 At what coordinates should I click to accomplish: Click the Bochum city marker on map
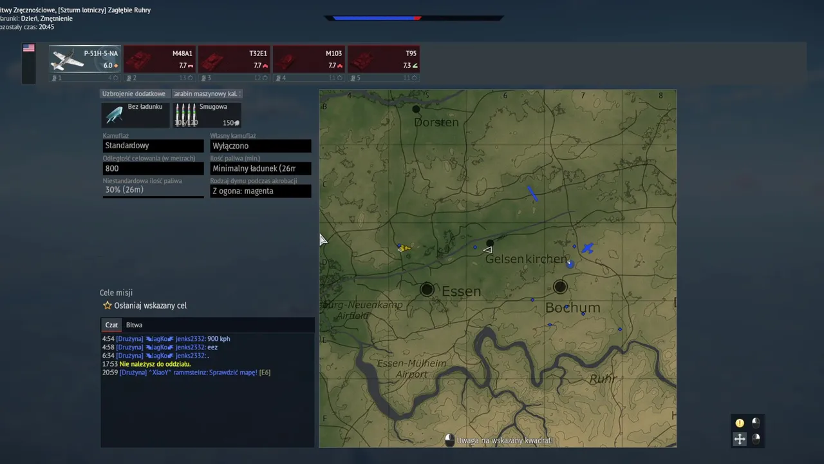point(560,287)
